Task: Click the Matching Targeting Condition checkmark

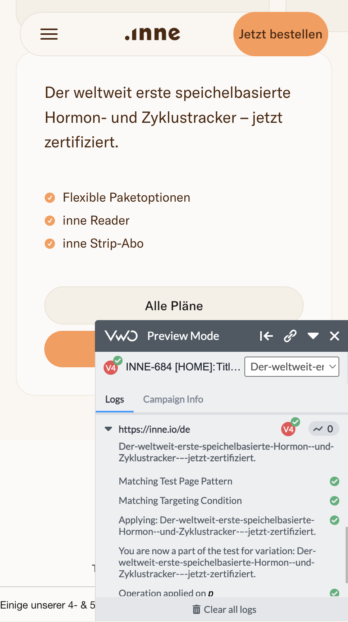Action: point(335,501)
